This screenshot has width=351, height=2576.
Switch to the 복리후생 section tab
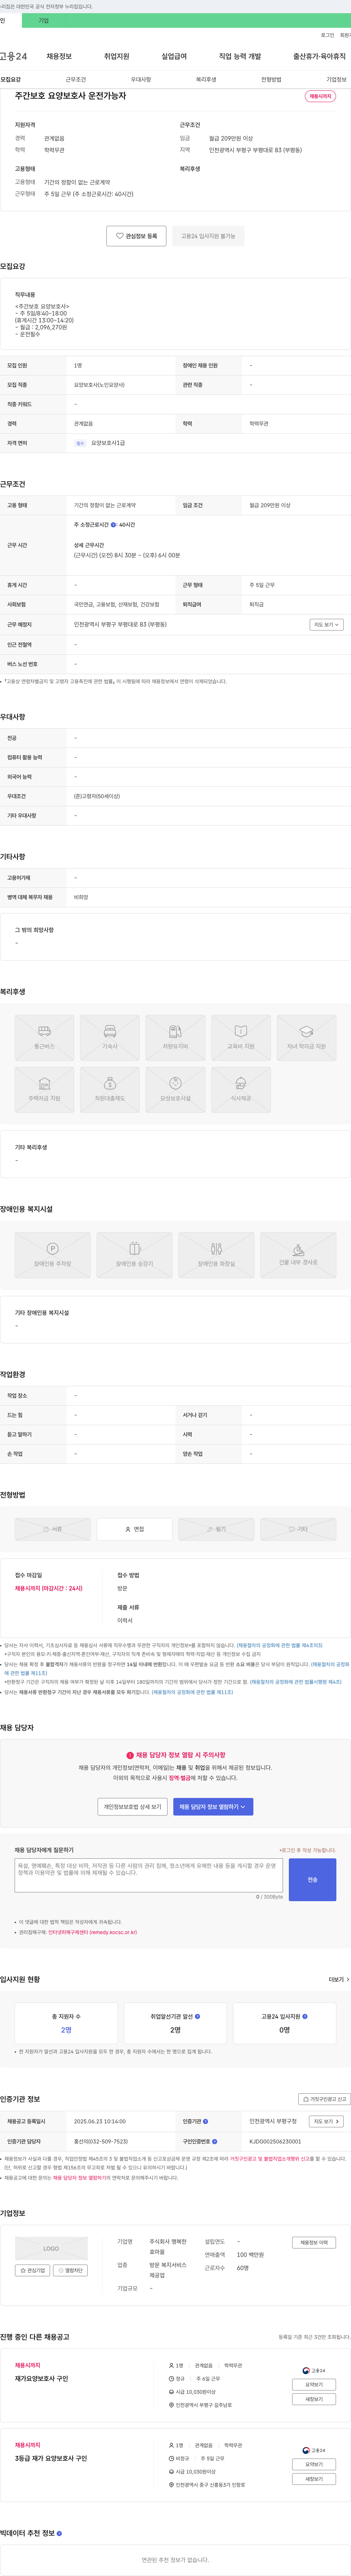206,79
